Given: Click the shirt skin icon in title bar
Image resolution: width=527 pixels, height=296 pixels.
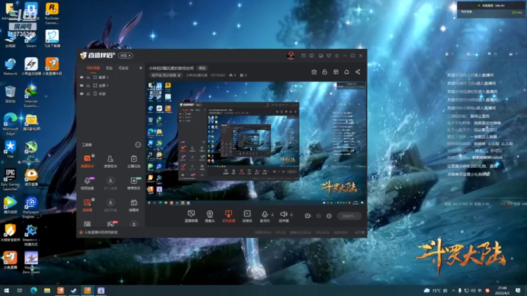Looking at the screenshot, I should coord(329,56).
